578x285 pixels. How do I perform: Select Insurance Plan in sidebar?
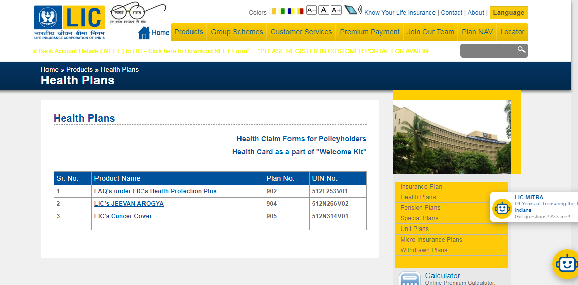pyautogui.click(x=452, y=187)
